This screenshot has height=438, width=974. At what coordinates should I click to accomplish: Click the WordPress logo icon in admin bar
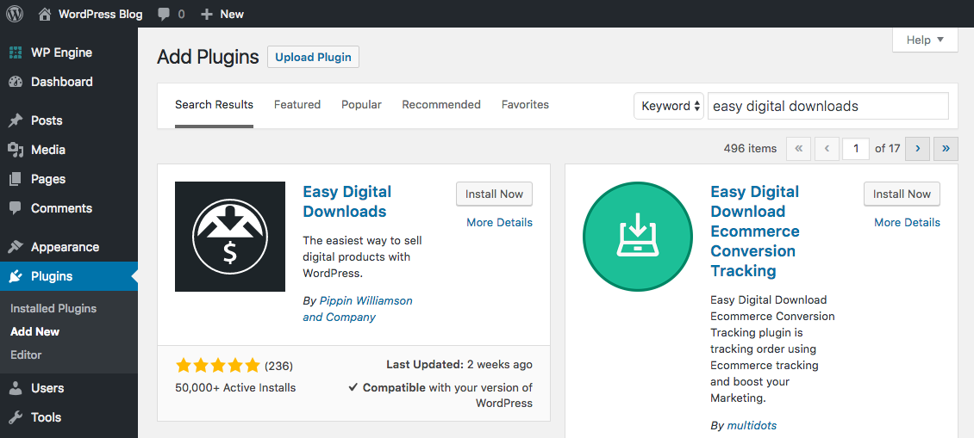pos(15,14)
